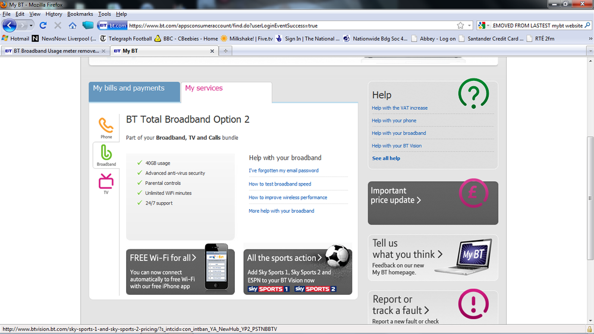Open the Important price update banner
This screenshot has width=594, height=334.
click(433, 203)
